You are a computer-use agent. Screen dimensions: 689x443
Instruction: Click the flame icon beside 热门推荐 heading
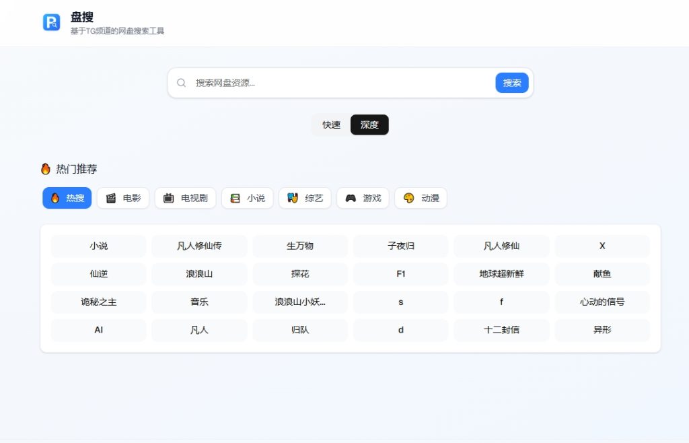[45, 168]
